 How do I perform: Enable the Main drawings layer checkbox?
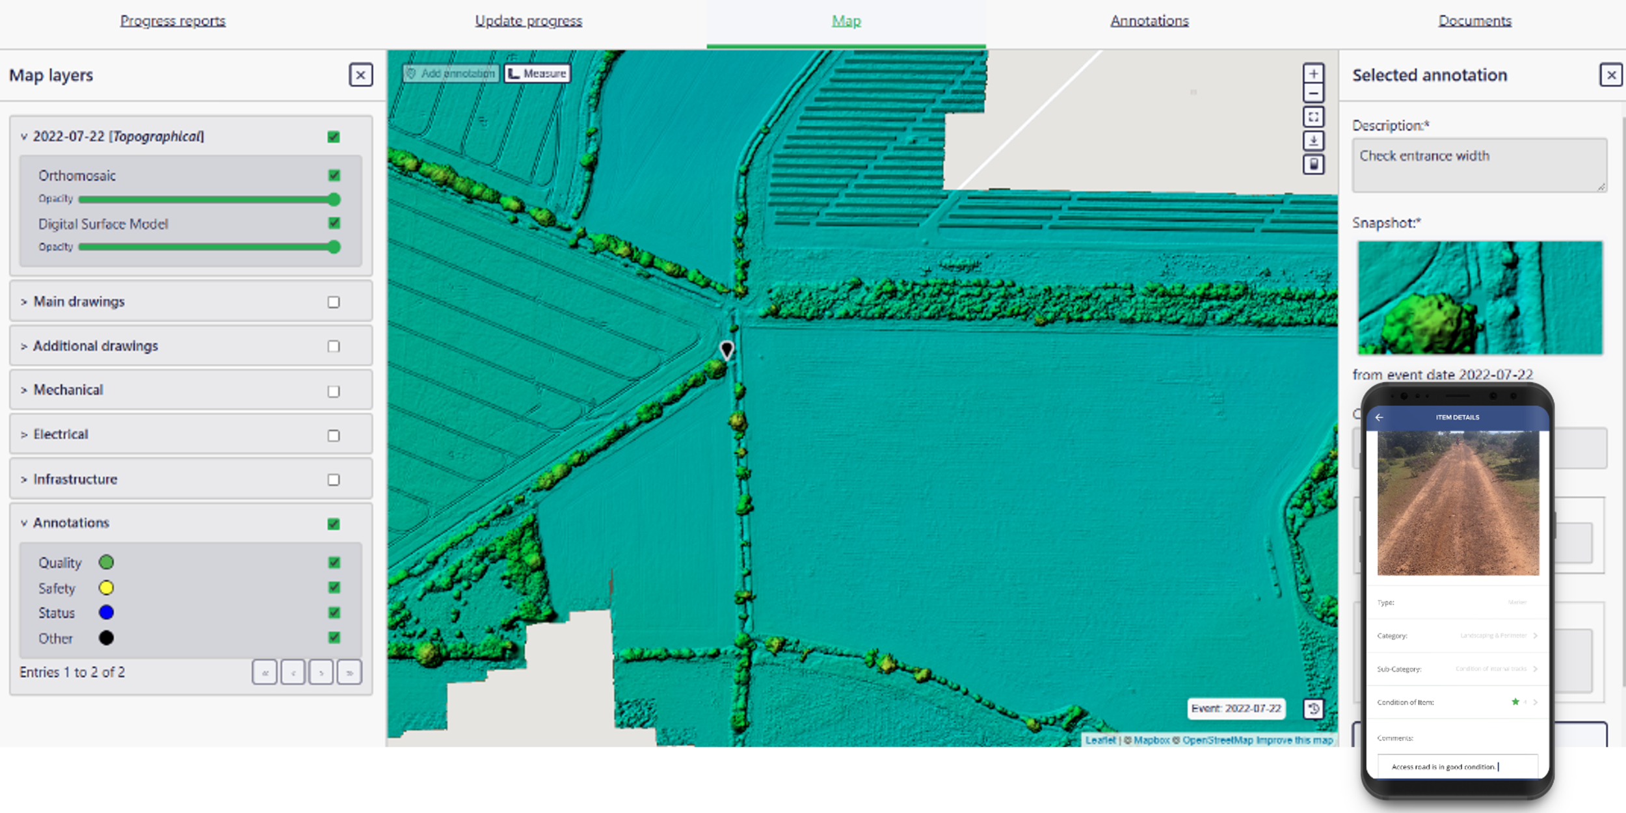(334, 302)
